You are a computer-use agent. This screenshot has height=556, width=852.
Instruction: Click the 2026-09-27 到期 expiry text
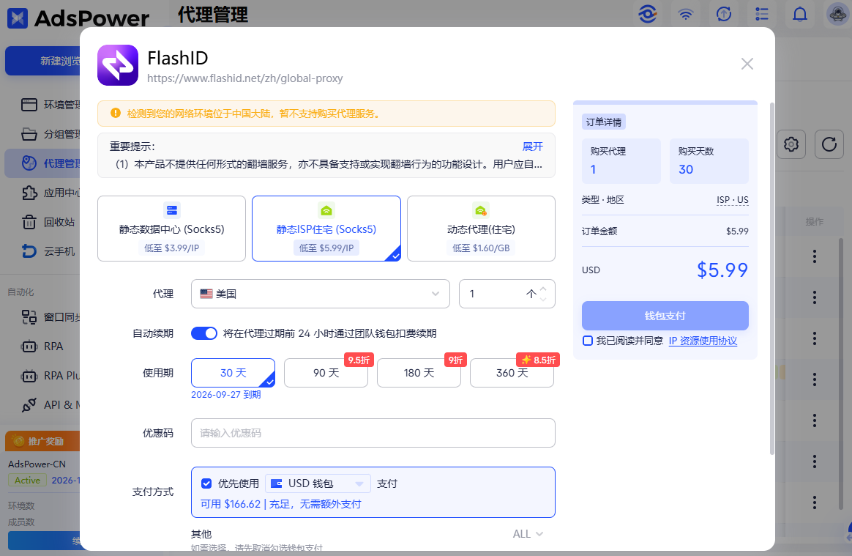pos(226,395)
